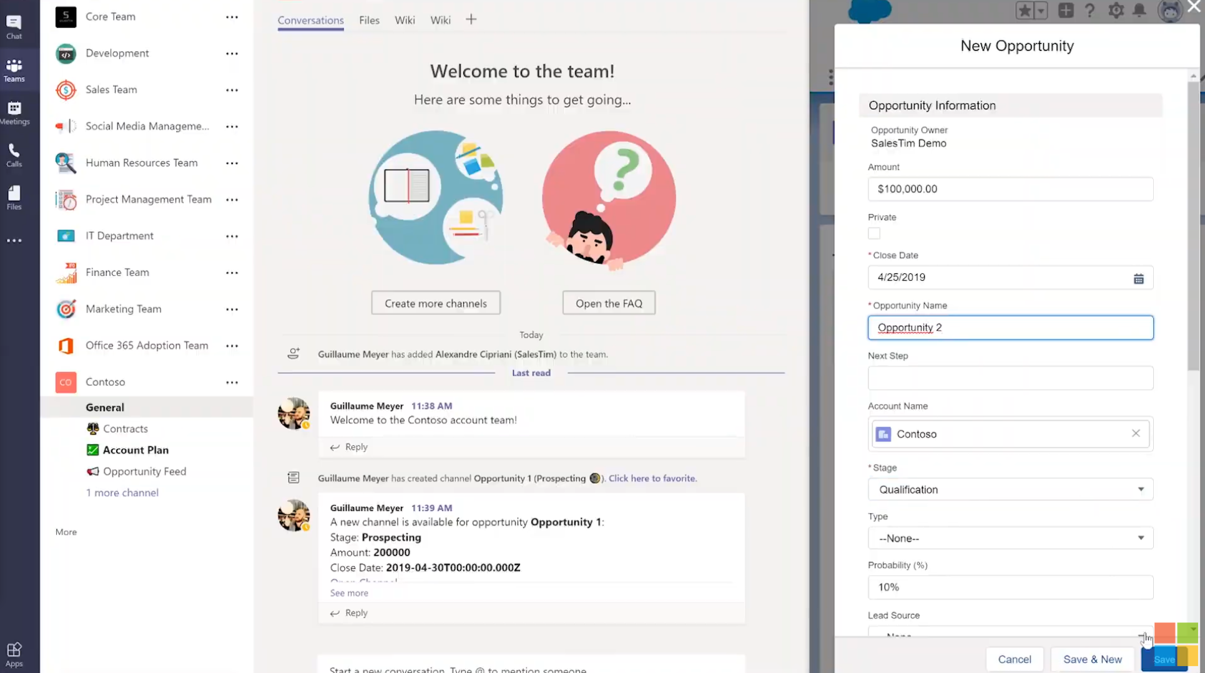Open more options for Contoso team
Image resolution: width=1205 pixels, height=673 pixels.
coord(232,382)
